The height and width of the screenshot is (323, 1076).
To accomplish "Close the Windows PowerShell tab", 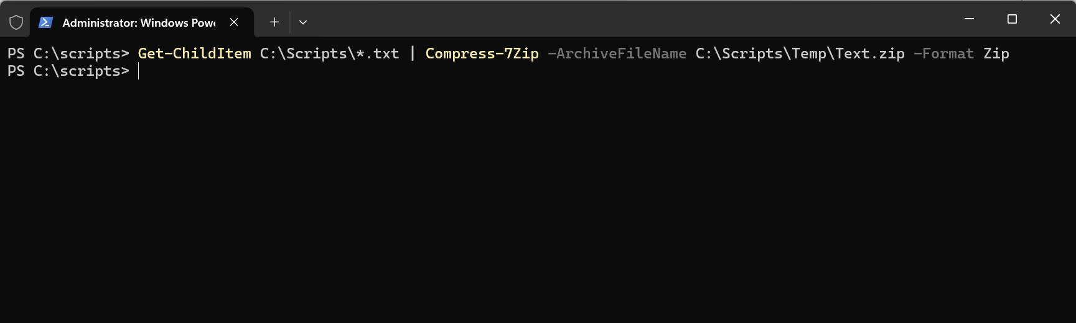I will click(234, 22).
